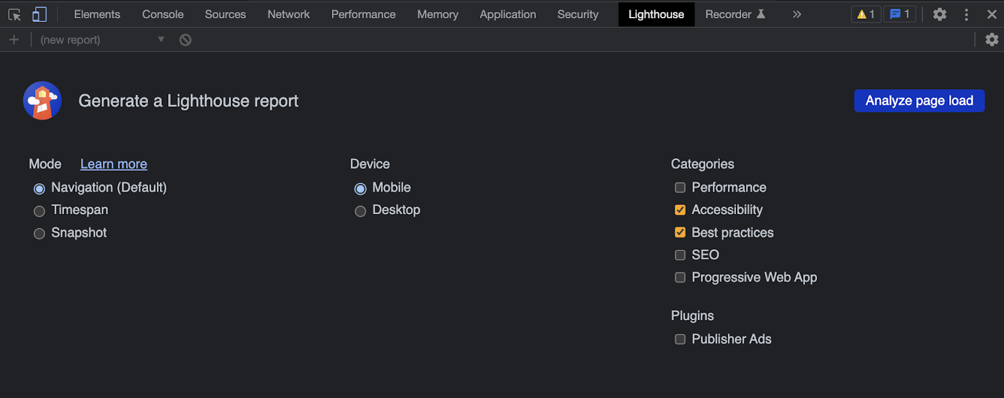
Task: Uncheck the Accessibility category
Action: [680, 210]
